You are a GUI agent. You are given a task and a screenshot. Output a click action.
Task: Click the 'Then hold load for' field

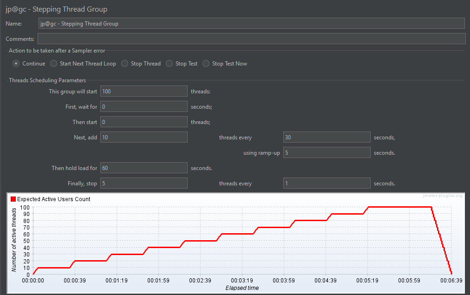pos(144,168)
